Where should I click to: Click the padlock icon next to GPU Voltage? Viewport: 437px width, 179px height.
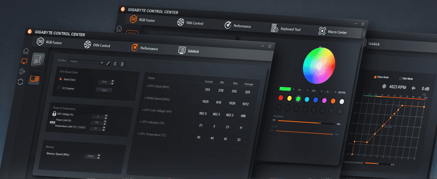point(54,114)
